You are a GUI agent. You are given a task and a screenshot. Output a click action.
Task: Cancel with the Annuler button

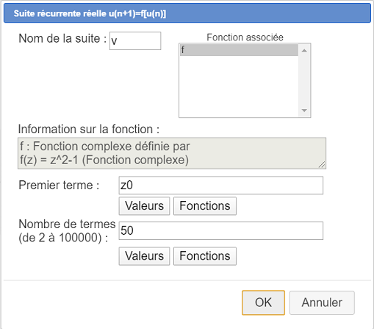(x=322, y=303)
